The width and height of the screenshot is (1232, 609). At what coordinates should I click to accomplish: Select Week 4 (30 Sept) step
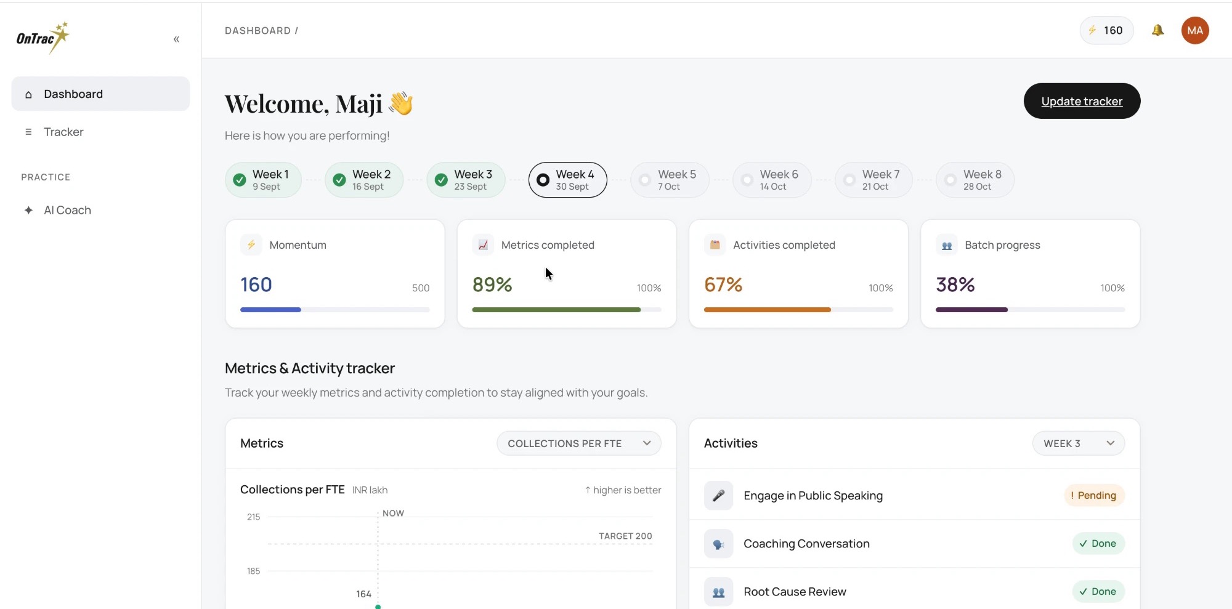click(x=568, y=180)
